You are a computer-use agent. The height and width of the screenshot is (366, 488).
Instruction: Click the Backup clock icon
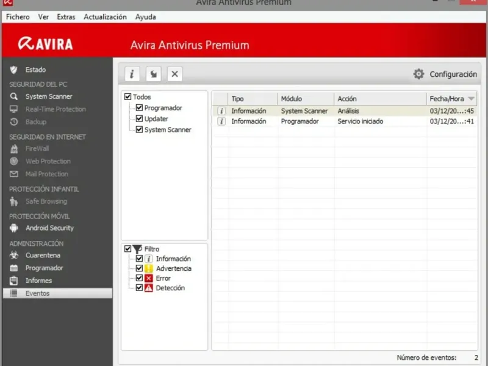click(13, 121)
